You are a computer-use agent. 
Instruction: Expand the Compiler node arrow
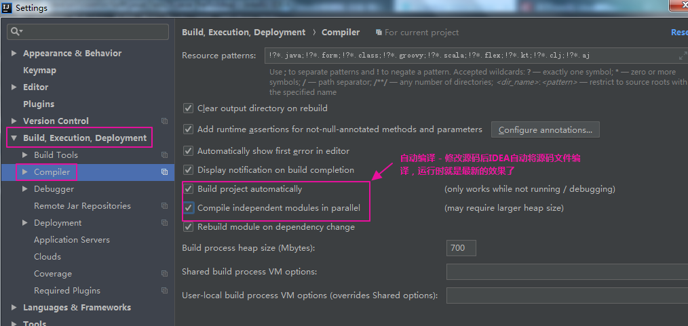25,171
